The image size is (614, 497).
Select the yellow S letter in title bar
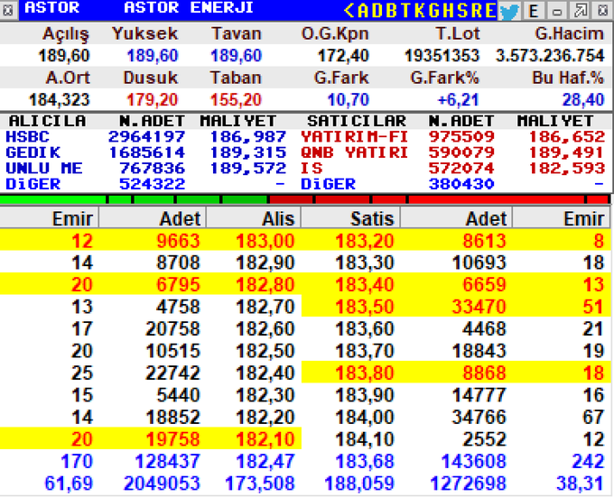[x=461, y=11]
